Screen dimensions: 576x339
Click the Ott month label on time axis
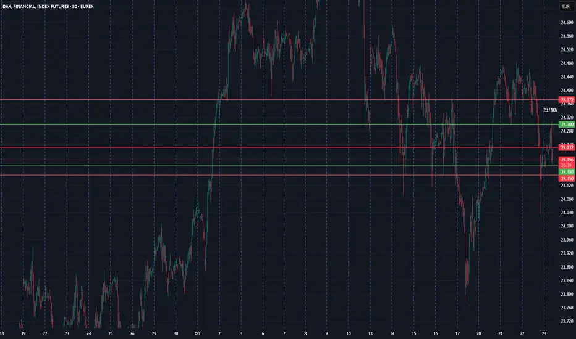[198, 333]
